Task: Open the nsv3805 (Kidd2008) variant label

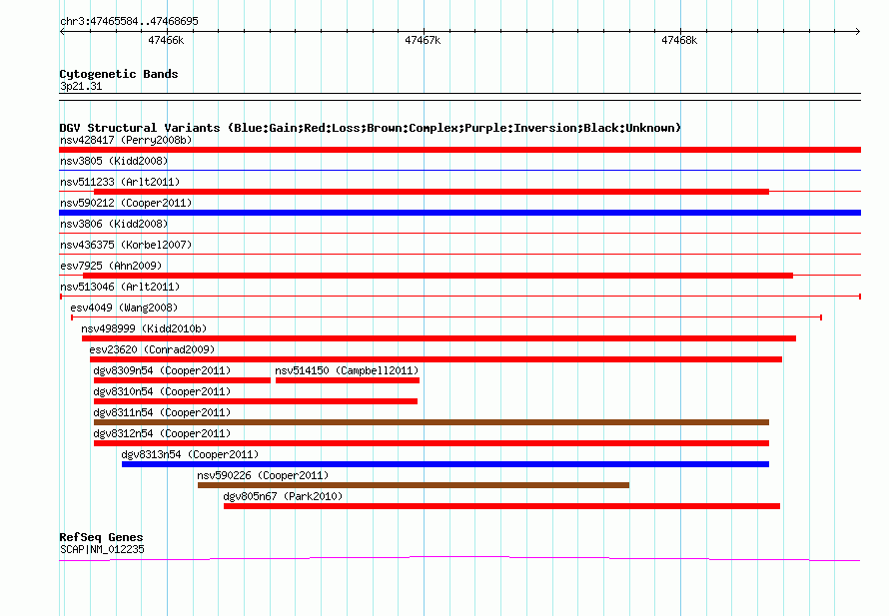Action: (x=114, y=161)
